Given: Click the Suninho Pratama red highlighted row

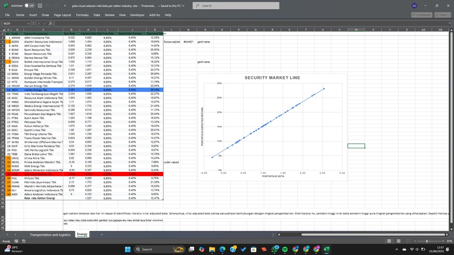Looking at the screenshot, I should tap(84, 174).
